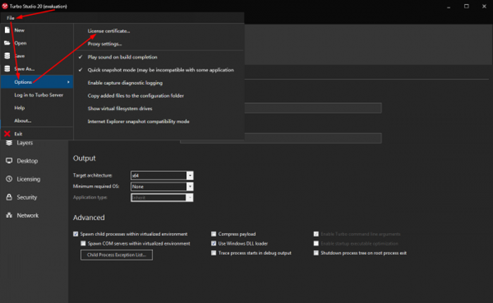493x303 pixels.
Task: Go to the Licensing section label
Action: 28,179
